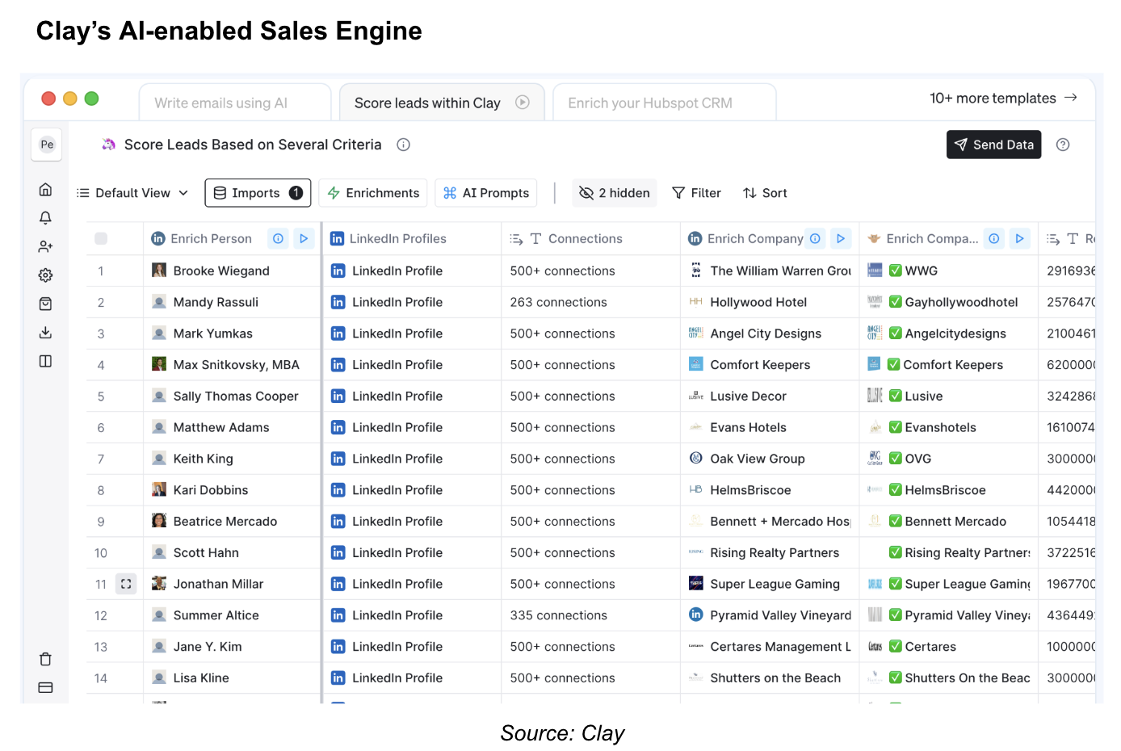Screen dimensions: 1121x751
Task: Toggle the green checkbox for WWG
Action: (x=896, y=271)
